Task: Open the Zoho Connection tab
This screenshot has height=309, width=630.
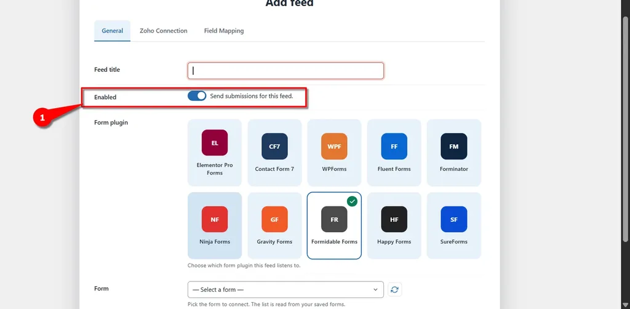Action: coord(164,31)
